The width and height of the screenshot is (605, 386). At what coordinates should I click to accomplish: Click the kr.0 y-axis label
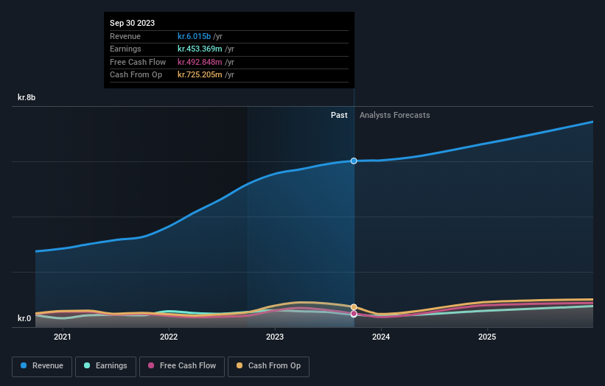click(24, 318)
